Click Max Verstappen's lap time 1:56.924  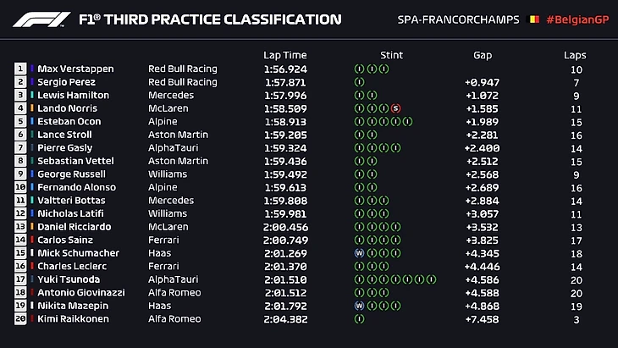(284, 69)
